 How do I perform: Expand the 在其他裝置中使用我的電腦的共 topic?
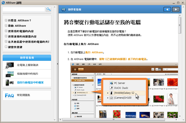tap(6, 41)
